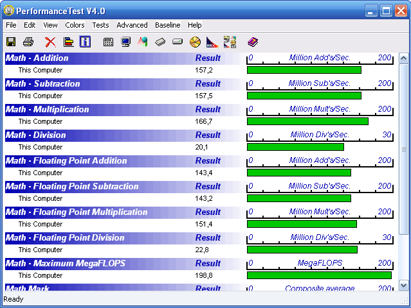The height and width of the screenshot is (308, 411).
Task: Click the CD-ROM test disc icon
Action: [195, 42]
